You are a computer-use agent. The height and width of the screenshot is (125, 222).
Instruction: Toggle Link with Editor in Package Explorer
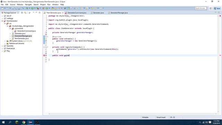(x=25, y=12)
